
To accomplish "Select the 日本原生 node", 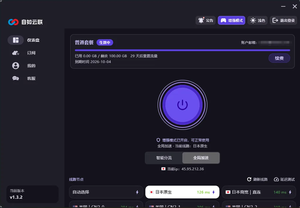I will tap(182, 192).
